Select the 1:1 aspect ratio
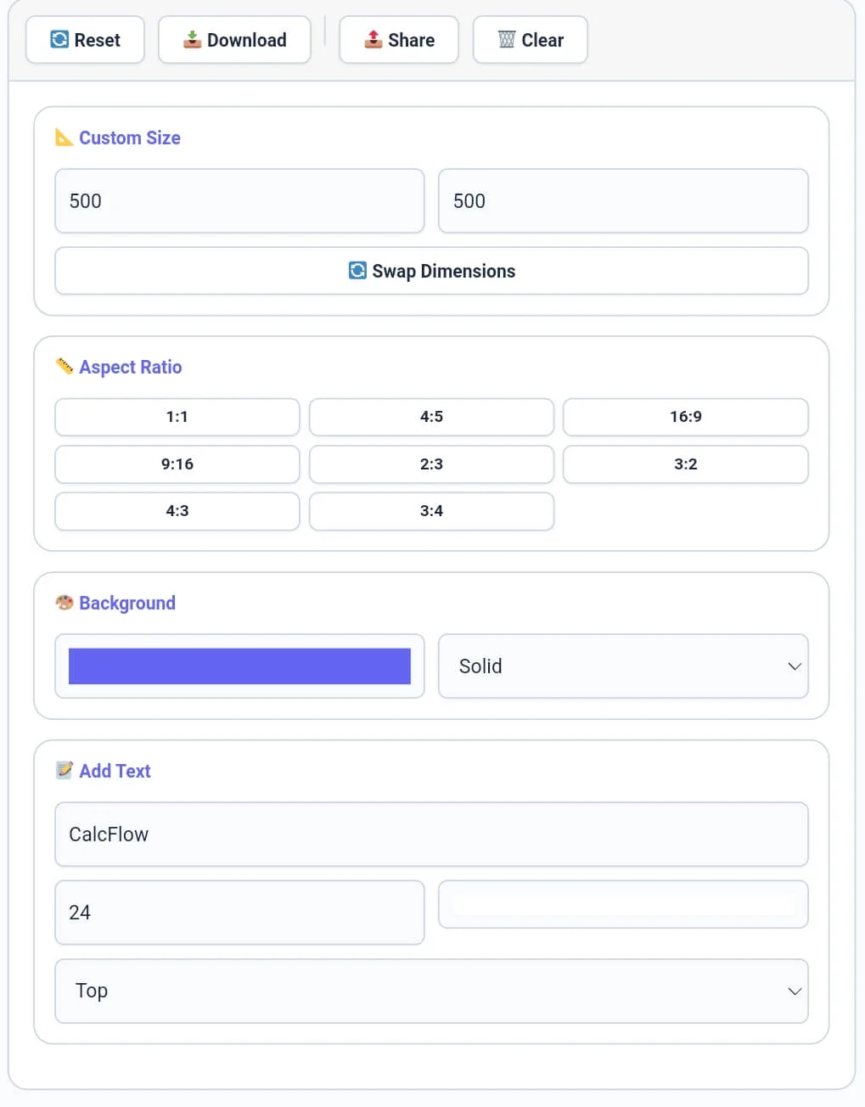 click(176, 417)
